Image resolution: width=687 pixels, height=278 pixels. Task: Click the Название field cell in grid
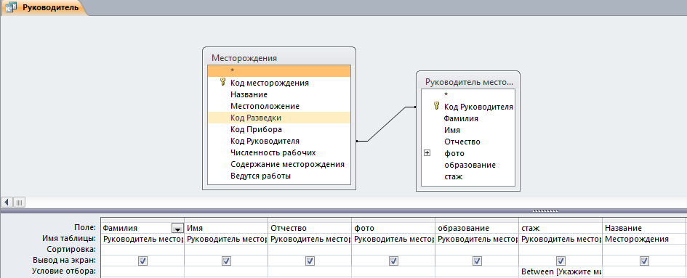point(645,228)
